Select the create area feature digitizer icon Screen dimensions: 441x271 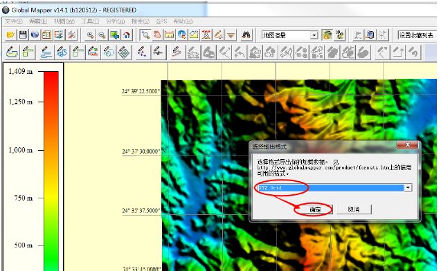(x=12, y=53)
